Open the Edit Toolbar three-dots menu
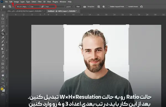Image resolution: width=166 pixels, height=107 pixels. tap(3, 83)
